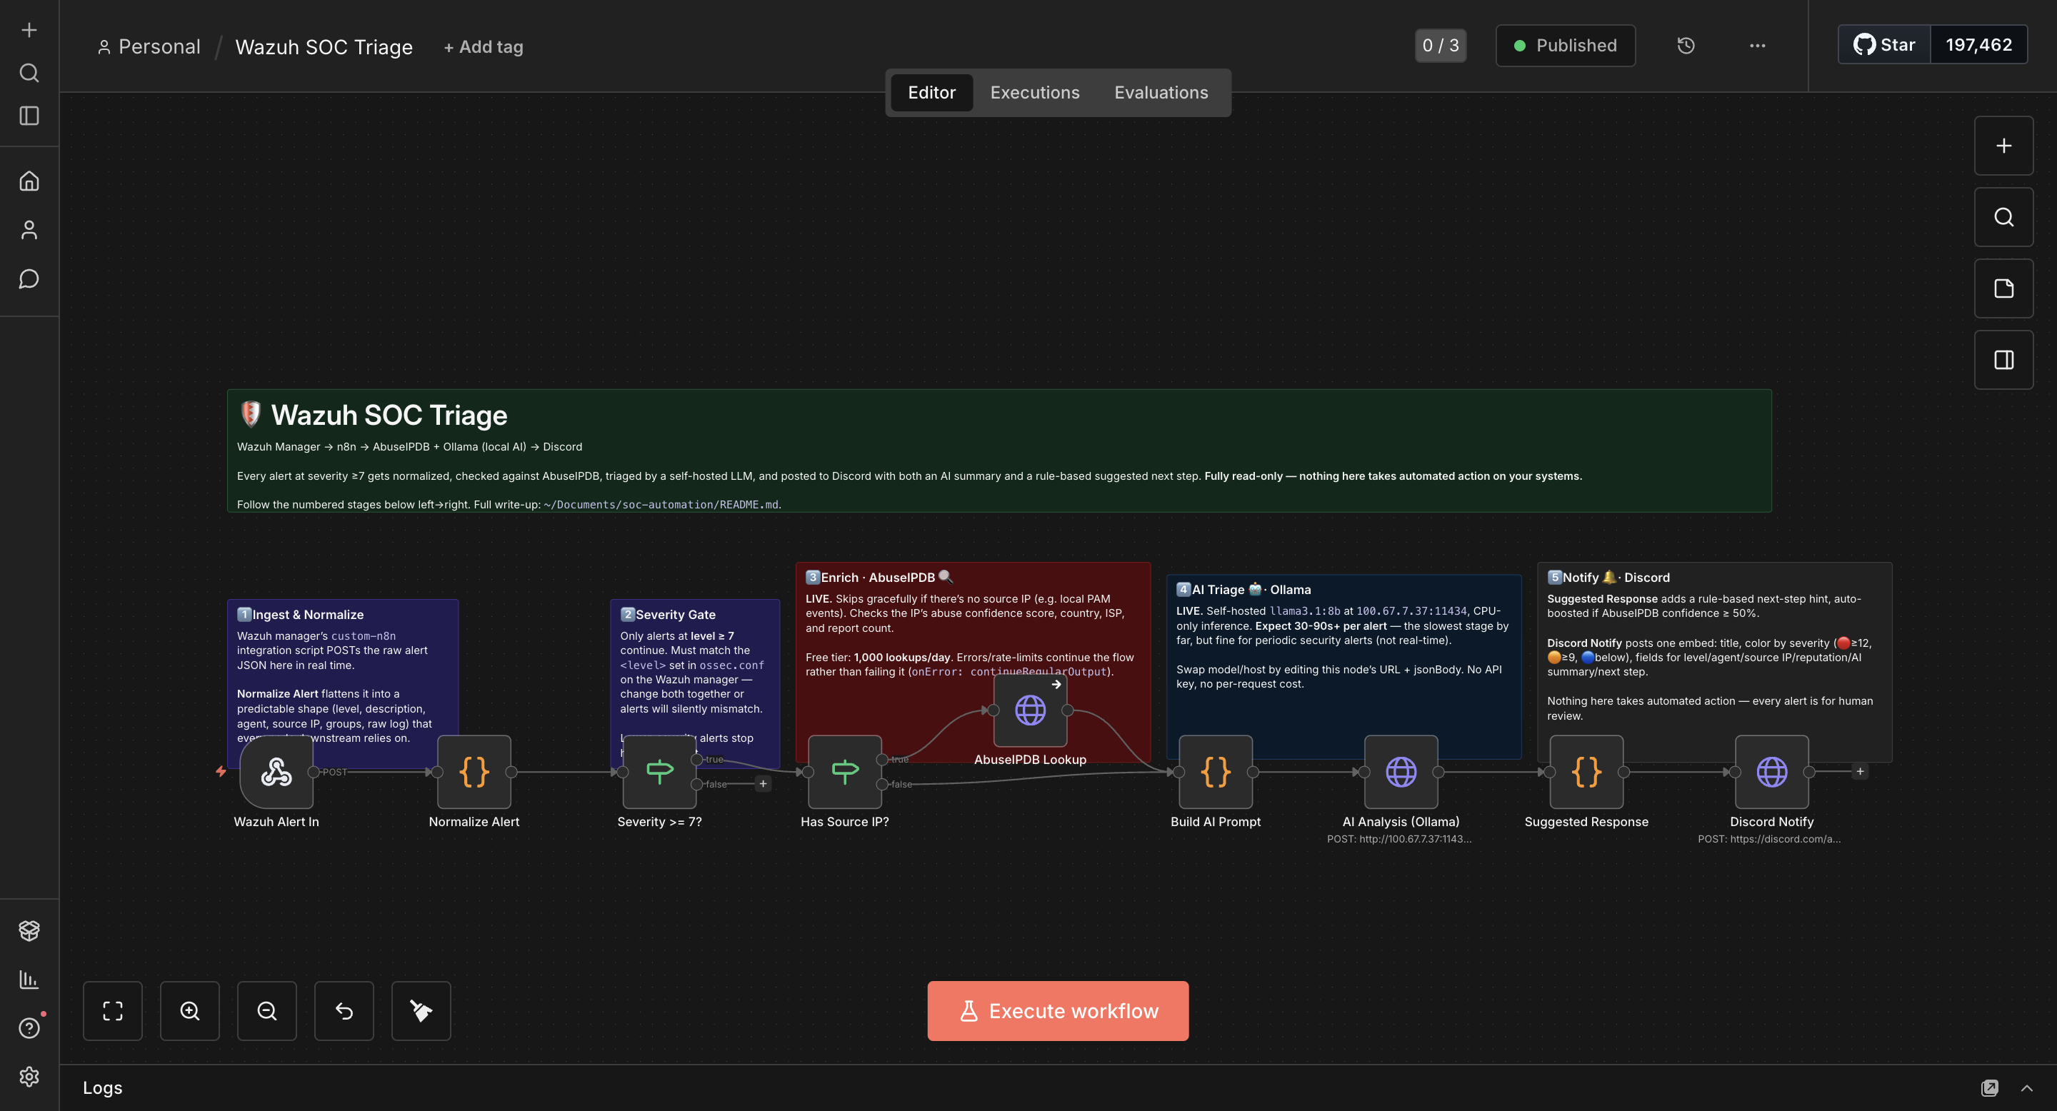The width and height of the screenshot is (2057, 1111).
Task: Open workflow history clock icon
Action: click(x=1686, y=46)
